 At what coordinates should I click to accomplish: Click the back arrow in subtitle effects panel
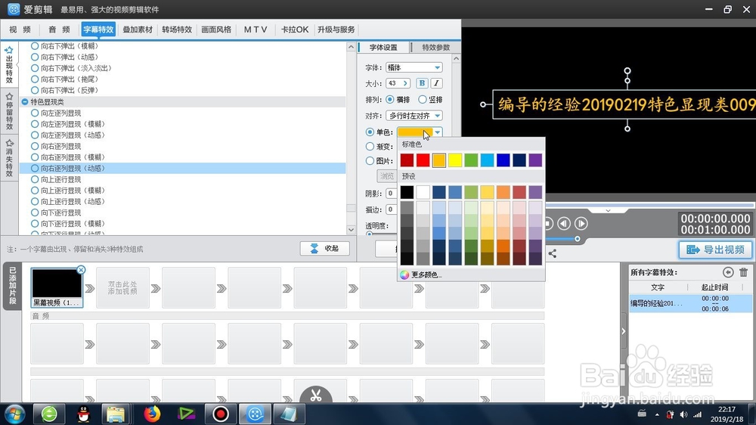(x=728, y=272)
